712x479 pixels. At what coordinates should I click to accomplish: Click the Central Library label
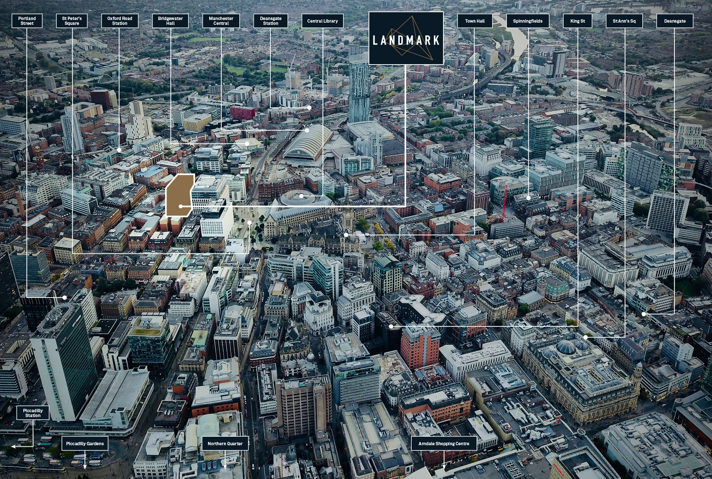[322, 21]
